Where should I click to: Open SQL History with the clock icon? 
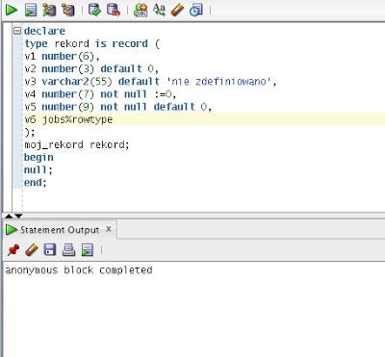[196, 10]
